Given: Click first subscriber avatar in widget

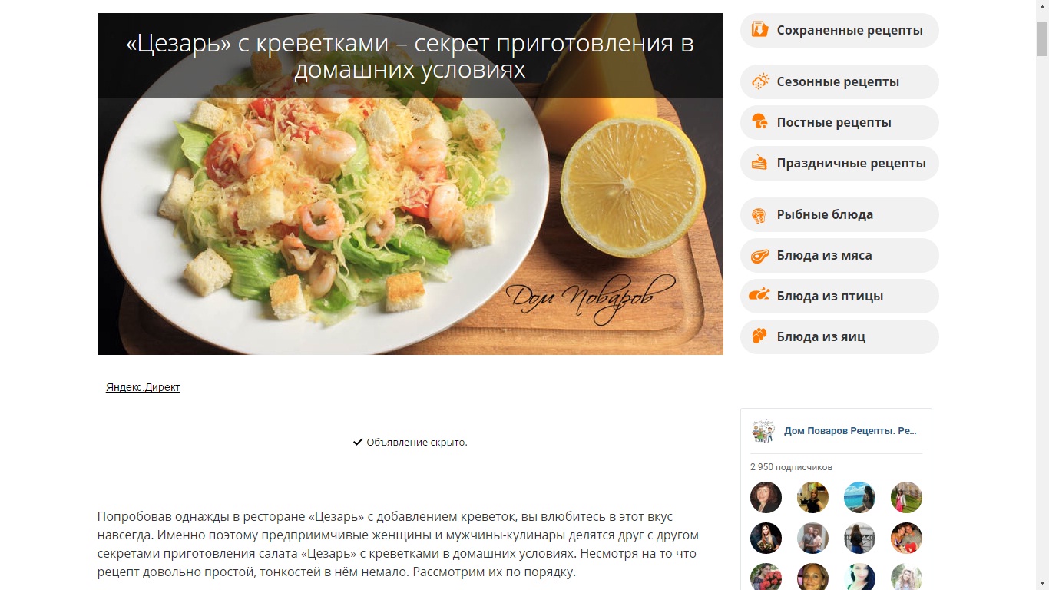Looking at the screenshot, I should (x=766, y=498).
